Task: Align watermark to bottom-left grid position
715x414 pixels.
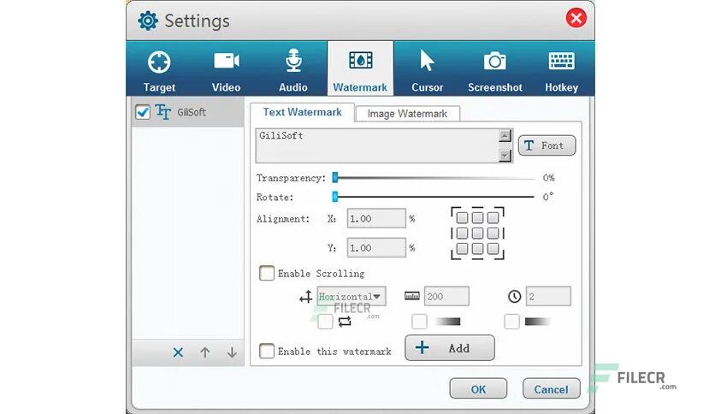Action: click(462, 249)
